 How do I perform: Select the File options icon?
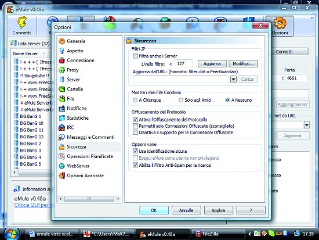tap(61, 99)
